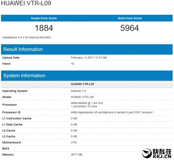The width and height of the screenshot is (174, 161).
Task: Click the Upload Date label
Action: click(11, 58)
